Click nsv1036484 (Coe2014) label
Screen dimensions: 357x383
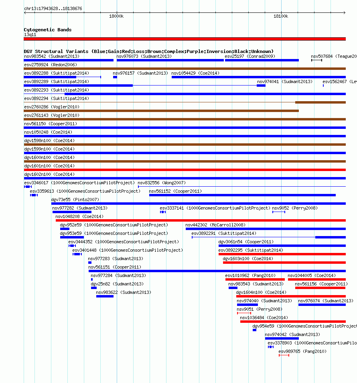point(264,318)
